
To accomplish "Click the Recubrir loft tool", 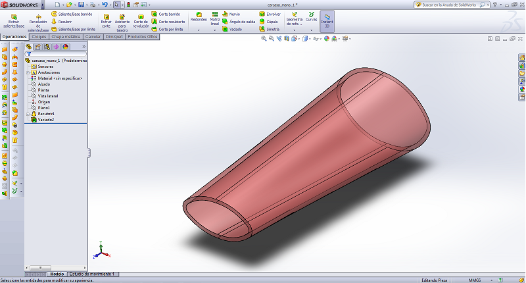I will tap(62, 22).
